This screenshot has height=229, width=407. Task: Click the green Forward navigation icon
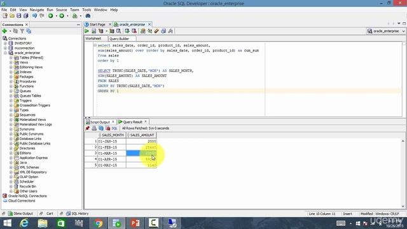[x=62, y=16]
